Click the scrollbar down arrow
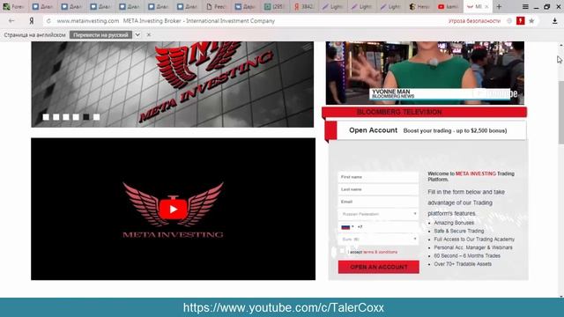Screen dimensions: 564x317 (x=560, y=296)
